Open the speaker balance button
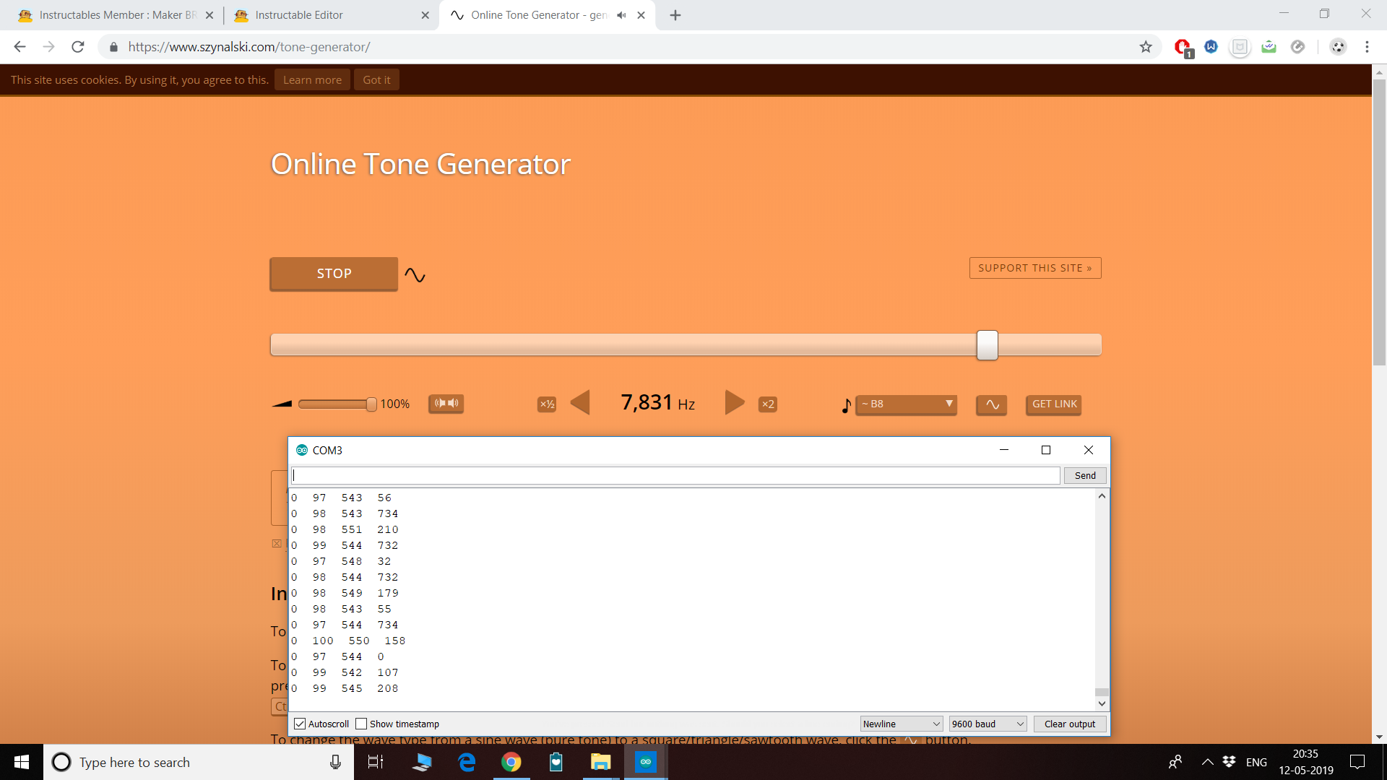1387x780 pixels. point(446,404)
